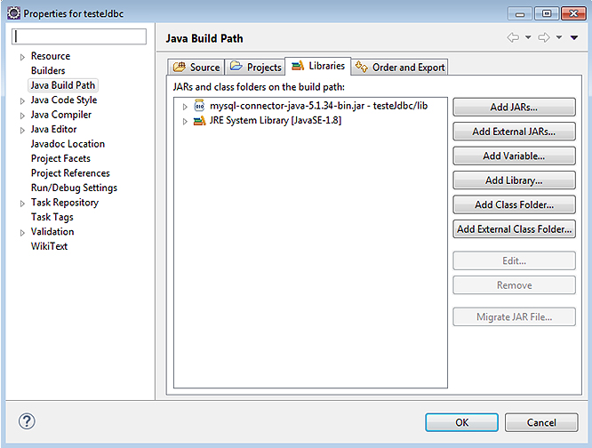This screenshot has width=592, height=448.
Task: Click the back navigation arrow icon
Action: 513,37
